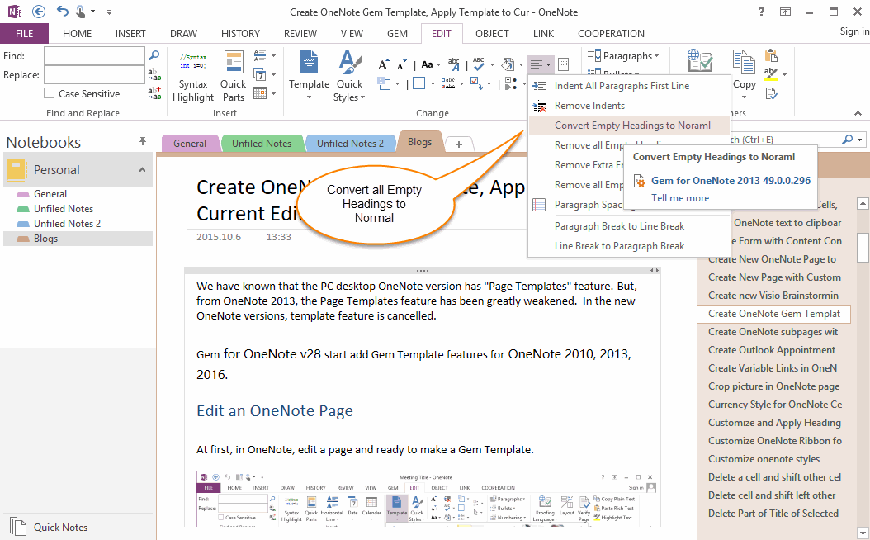Click Gem for OneNote 2013 tooltip link
The width and height of the screenshot is (870, 540).
pyautogui.click(x=731, y=180)
